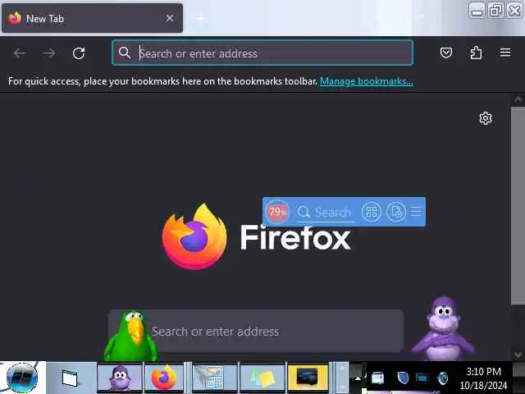Screen dimensions: 525x394
Task: Open new tab page personalize gear
Action: [x=486, y=118]
